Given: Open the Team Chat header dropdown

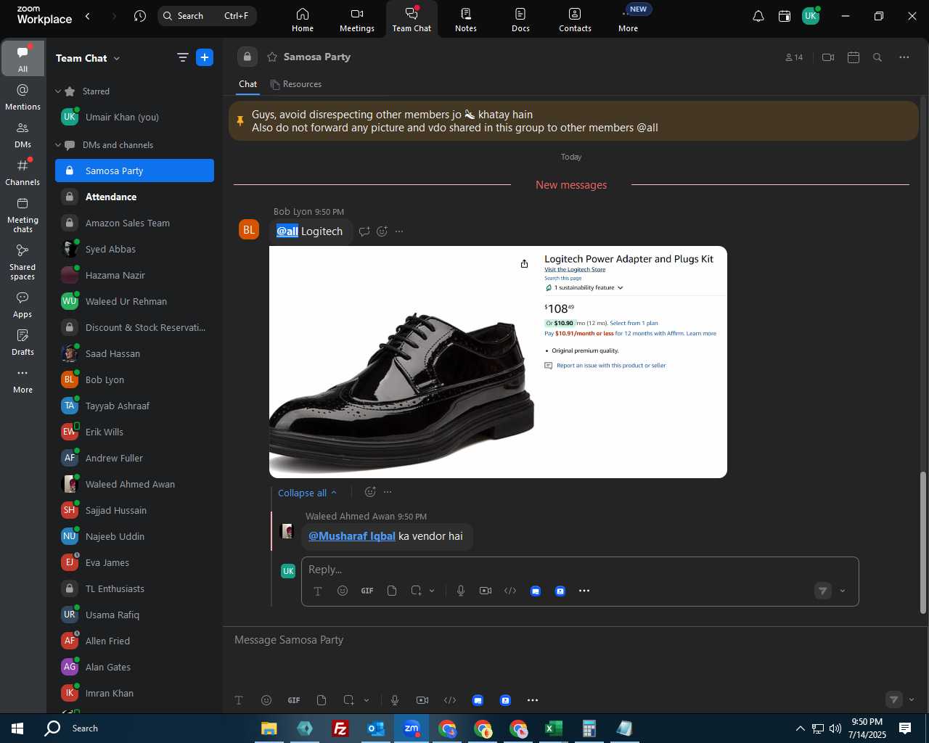Looking at the screenshot, I should tap(117, 58).
